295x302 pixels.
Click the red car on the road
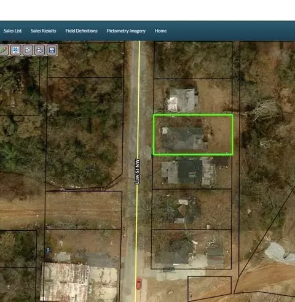click(139, 283)
